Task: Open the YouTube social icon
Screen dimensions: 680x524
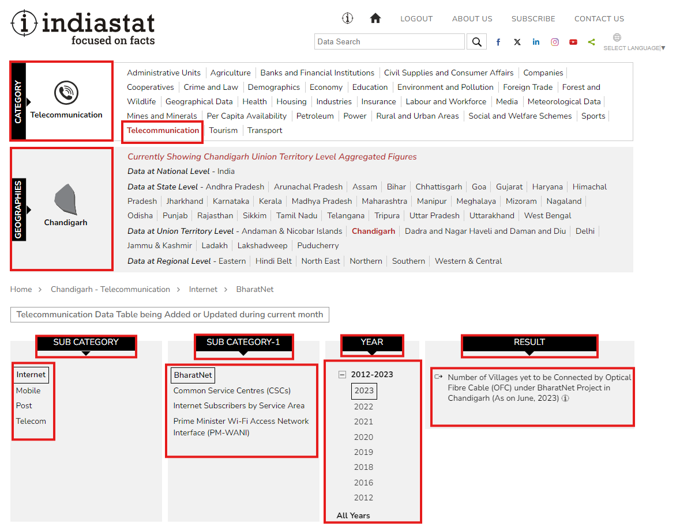Action: click(573, 42)
